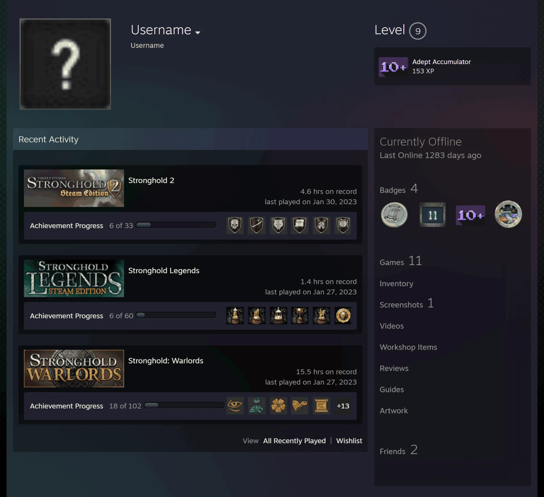Click the silver pillar community badge
The width and height of the screenshot is (544, 497).
(394, 215)
